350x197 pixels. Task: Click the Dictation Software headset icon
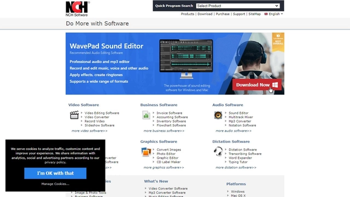point(218,152)
